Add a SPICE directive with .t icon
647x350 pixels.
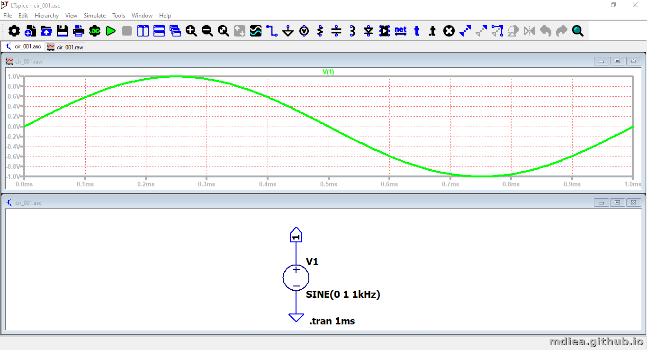tap(432, 31)
